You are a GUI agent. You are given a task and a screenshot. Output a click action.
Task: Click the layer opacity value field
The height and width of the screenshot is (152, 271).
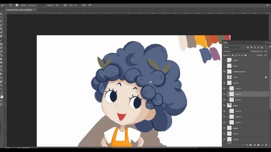pos(266,52)
